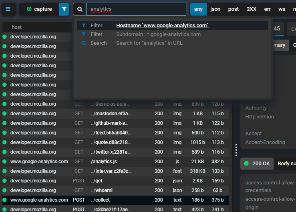Select the ../theme-os-defa... request row
This screenshot has height=212, width=296.
coord(115,104)
